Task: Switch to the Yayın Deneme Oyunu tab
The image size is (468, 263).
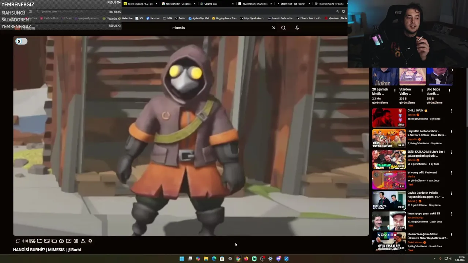Action: click(x=255, y=4)
